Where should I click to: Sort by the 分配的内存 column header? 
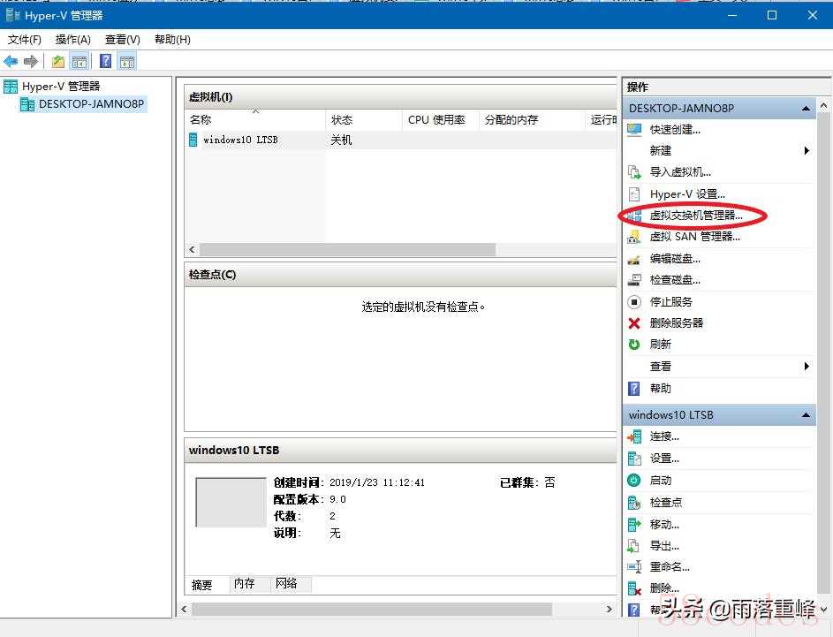coord(532,120)
